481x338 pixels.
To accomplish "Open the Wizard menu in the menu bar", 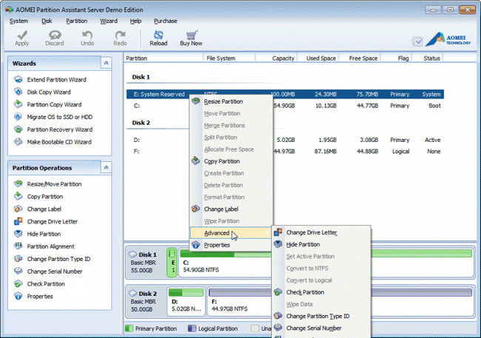I will [109, 21].
